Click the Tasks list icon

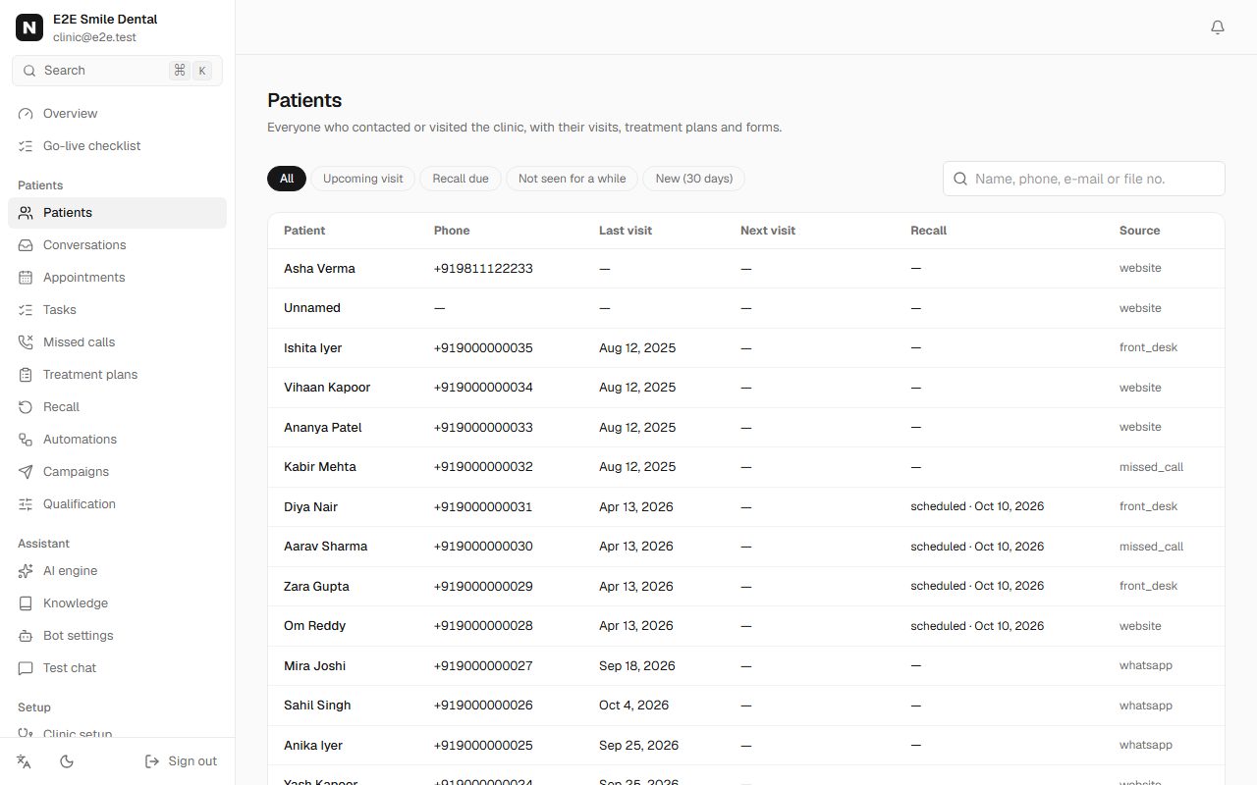26,310
